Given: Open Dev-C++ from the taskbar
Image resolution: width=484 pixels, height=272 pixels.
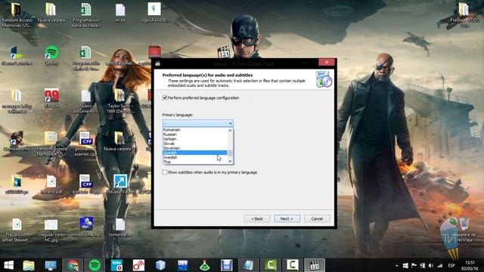Looking at the screenshot, I should [x=182, y=265].
